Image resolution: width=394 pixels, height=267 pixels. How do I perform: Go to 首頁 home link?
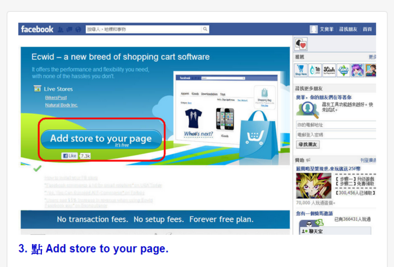pos(367,29)
